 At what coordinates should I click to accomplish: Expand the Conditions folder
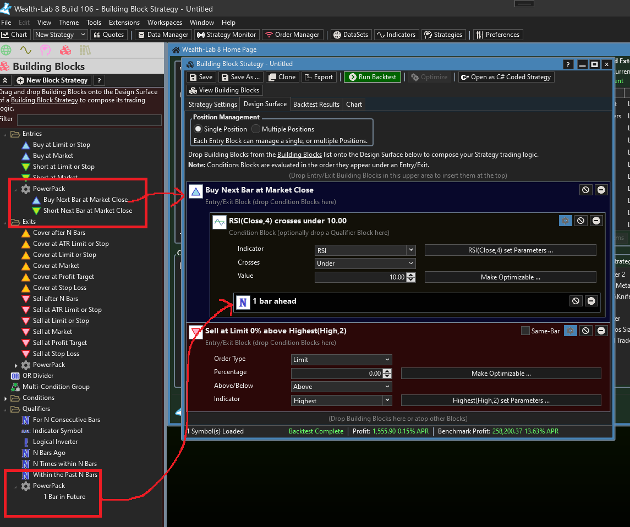click(5, 398)
